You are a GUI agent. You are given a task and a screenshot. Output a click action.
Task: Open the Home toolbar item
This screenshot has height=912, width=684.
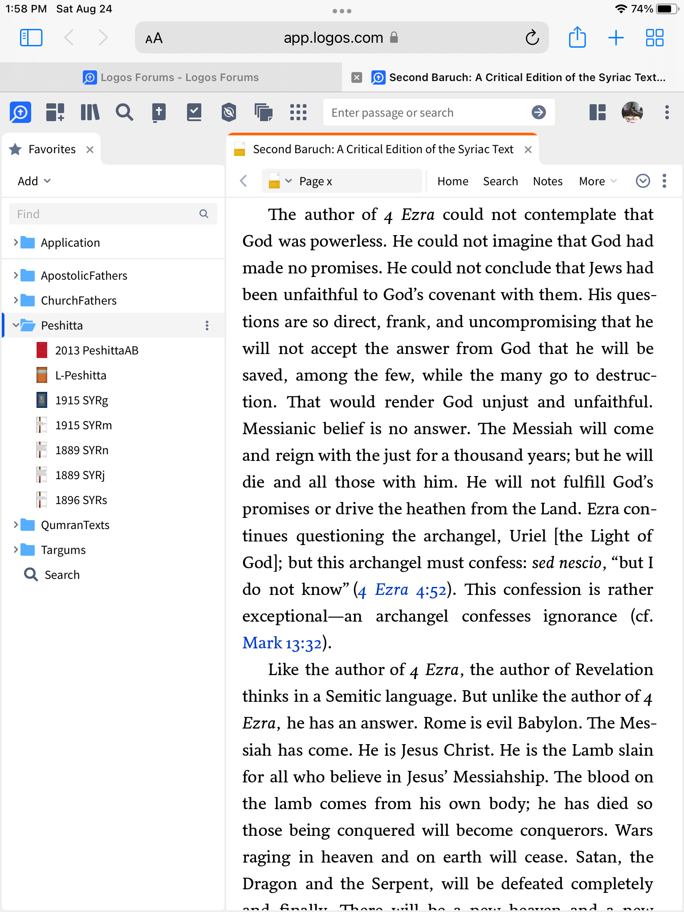pyautogui.click(x=453, y=181)
